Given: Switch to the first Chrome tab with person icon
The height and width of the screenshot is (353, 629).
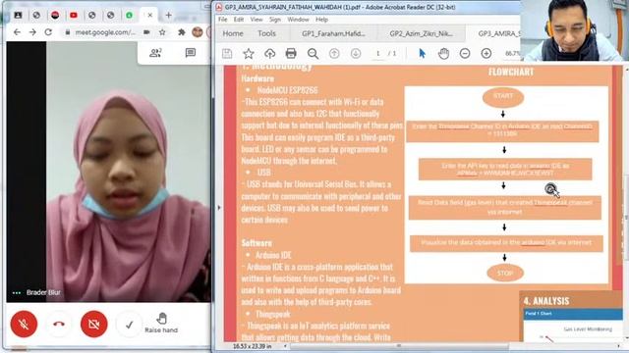Looking at the screenshot, I should pyautogui.click(x=18, y=15).
